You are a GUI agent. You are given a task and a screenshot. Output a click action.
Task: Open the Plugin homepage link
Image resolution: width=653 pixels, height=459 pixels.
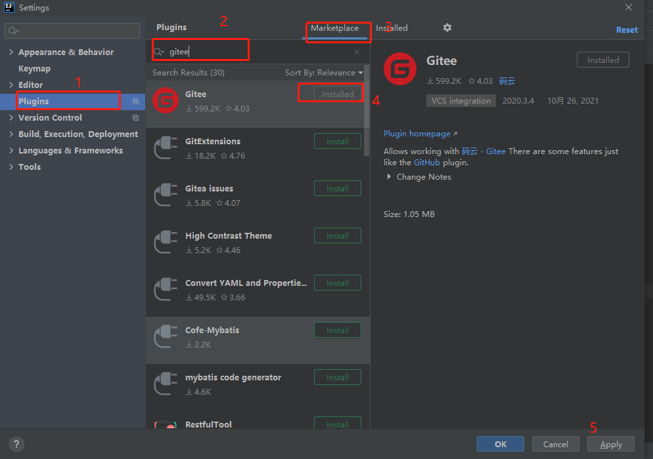tap(420, 134)
